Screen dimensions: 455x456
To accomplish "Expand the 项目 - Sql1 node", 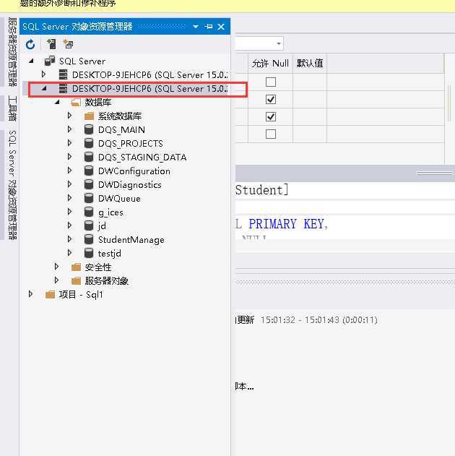I will [x=31, y=293].
